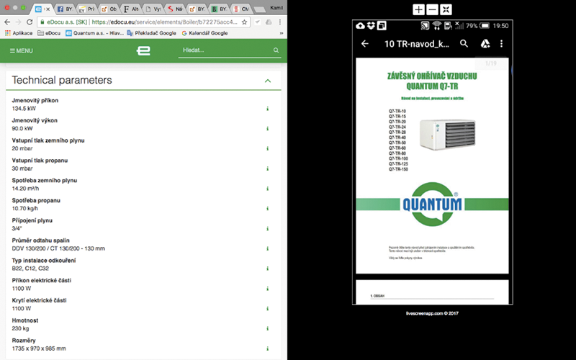Close the active eDocu browser tab
This screenshot has width=576, height=360.
(x=48, y=9)
